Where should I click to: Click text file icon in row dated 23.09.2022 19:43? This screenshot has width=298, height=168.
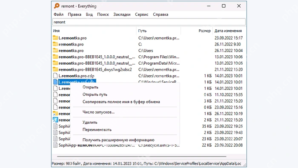[x=55, y=132]
